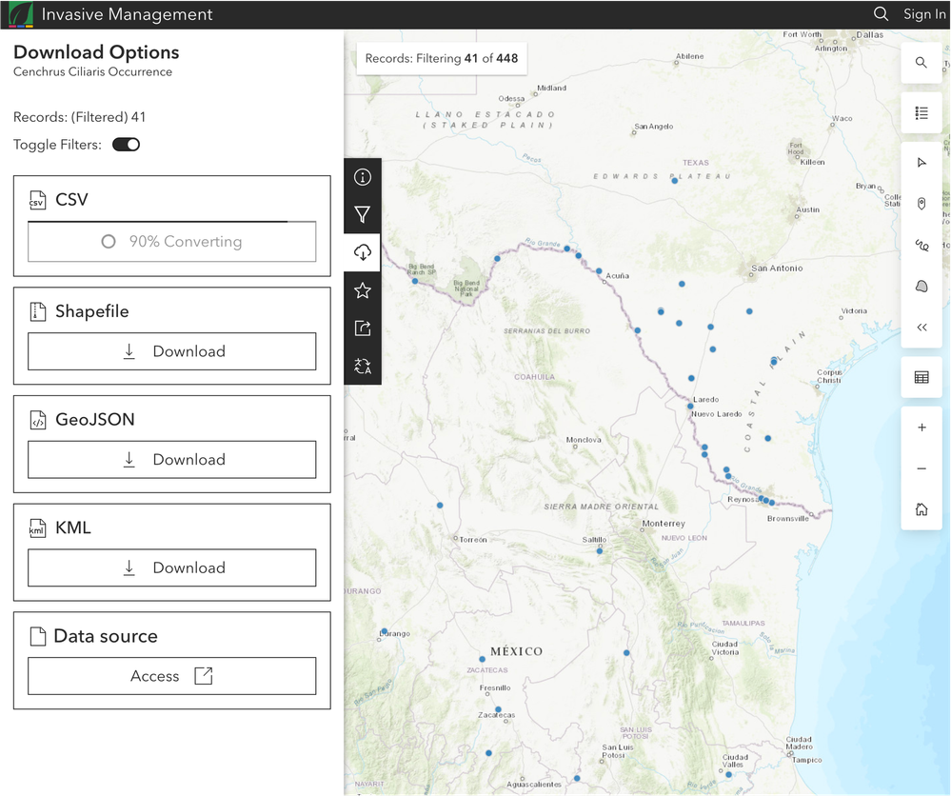Turn off the Toggle Filters switch
The width and height of the screenshot is (951, 796).
[126, 145]
